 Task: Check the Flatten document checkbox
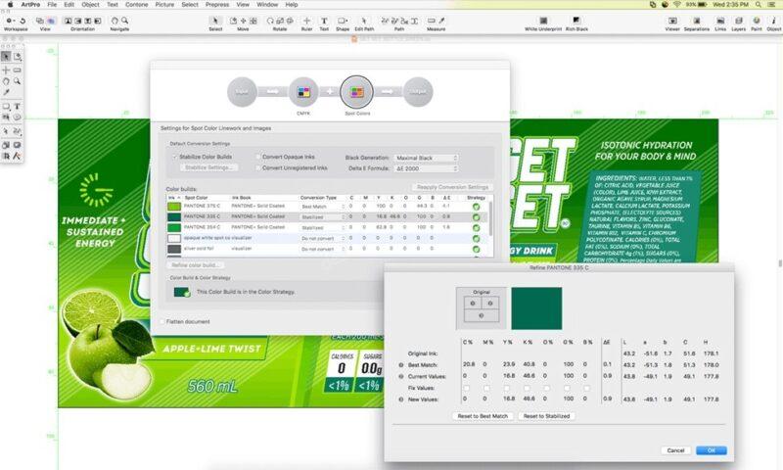click(x=162, y=322)
